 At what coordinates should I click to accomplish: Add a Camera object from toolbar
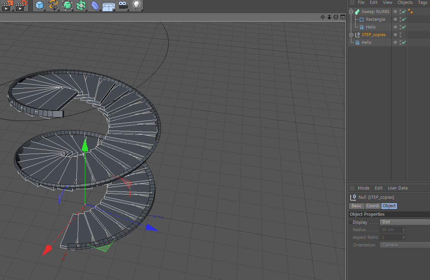123,5
